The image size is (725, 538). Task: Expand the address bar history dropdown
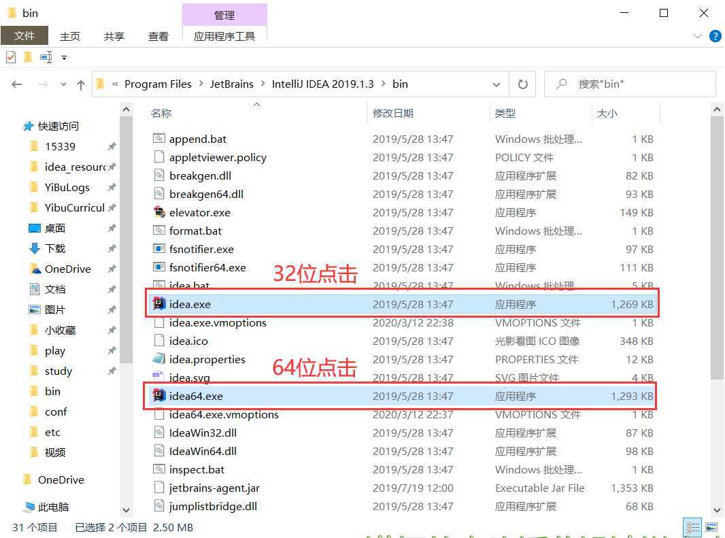click(496, 84)
